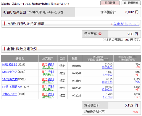Open average cost link 20,851.00
Screen dimensions: 142x116
coord(107,67)
